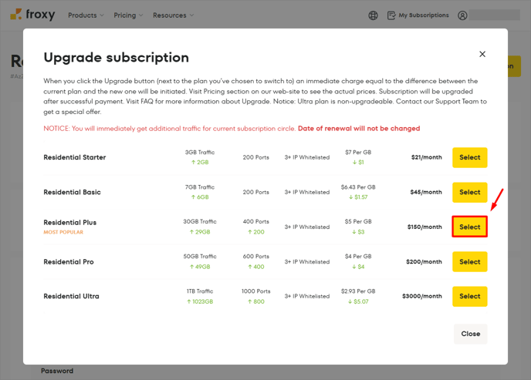Click the 'MOST POPULAR' label
This screenshot has width=531, height=380.
tap(63, 232)
